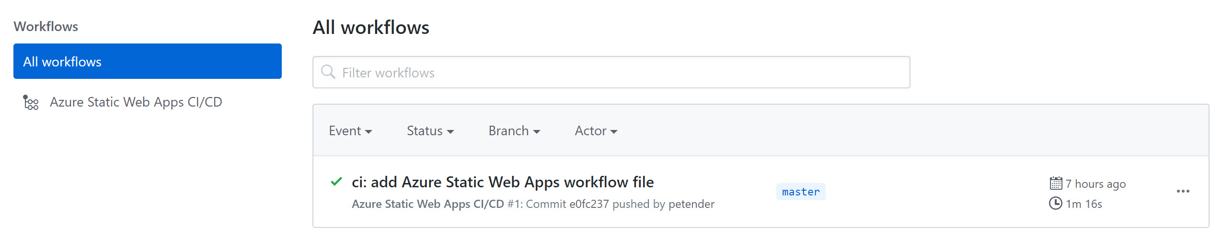
Task: Expand the Event filter dropdown
Action: [x=350, y=131]
